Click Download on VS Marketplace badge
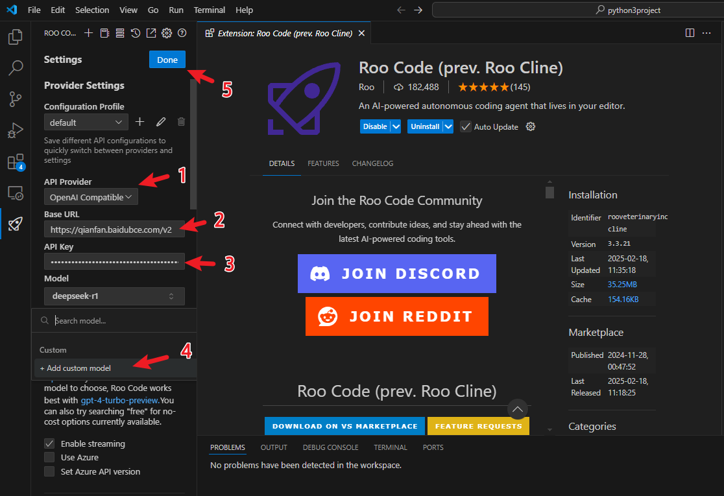724x496 pixels. (345, 426)
